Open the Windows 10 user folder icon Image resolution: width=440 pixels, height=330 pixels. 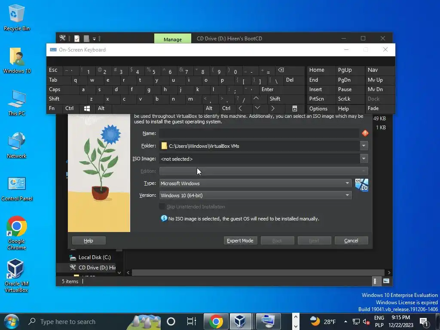tap(17, 60)
